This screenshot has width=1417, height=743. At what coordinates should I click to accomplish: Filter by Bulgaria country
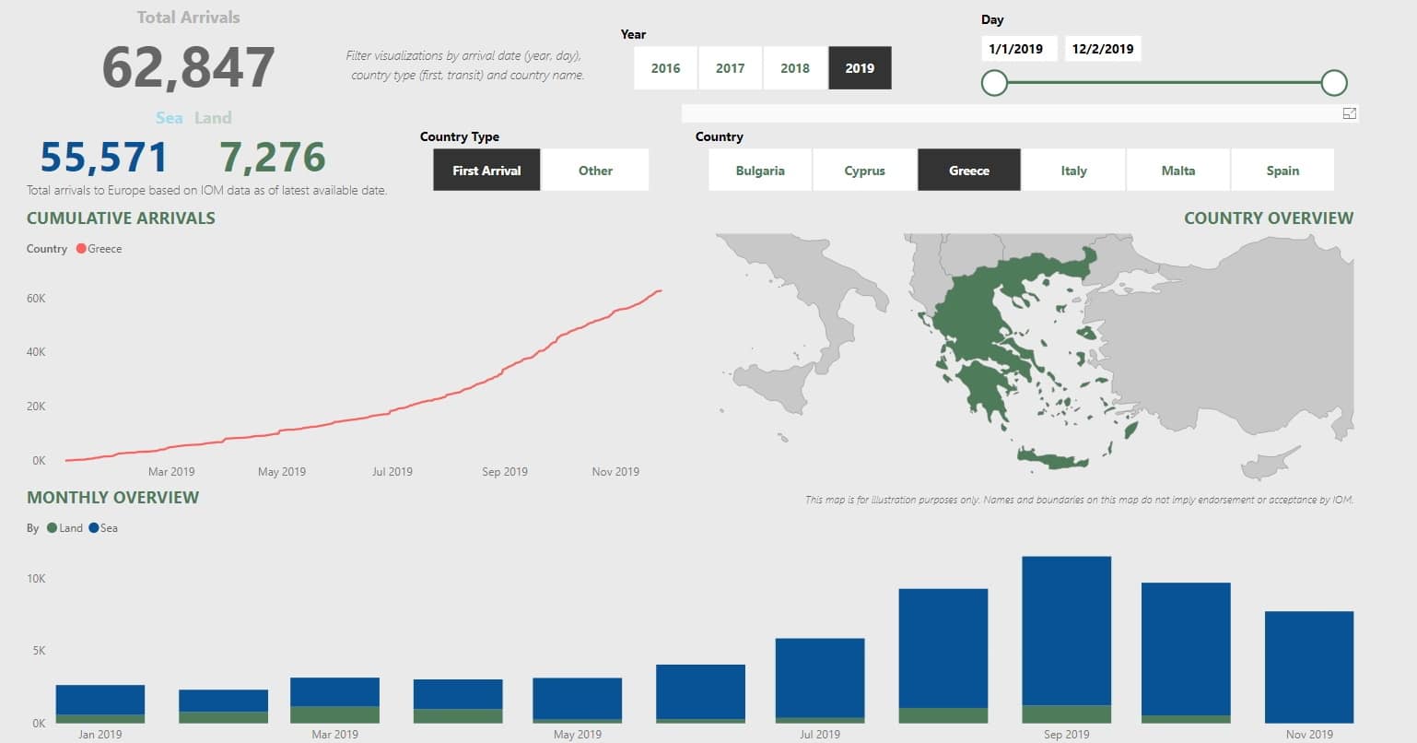point(760,171)
